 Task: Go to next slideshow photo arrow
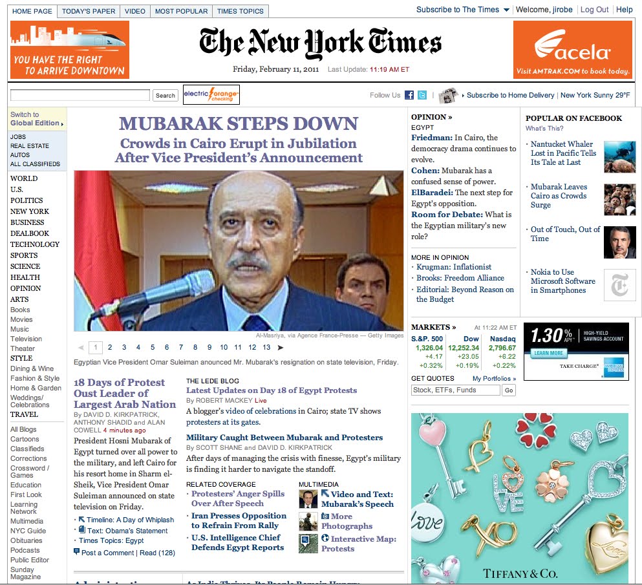tap(281, 348)
